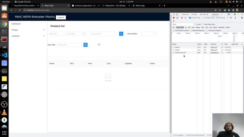
Task: Switch to the Elements DevTools tab
Action: [185, 14]
